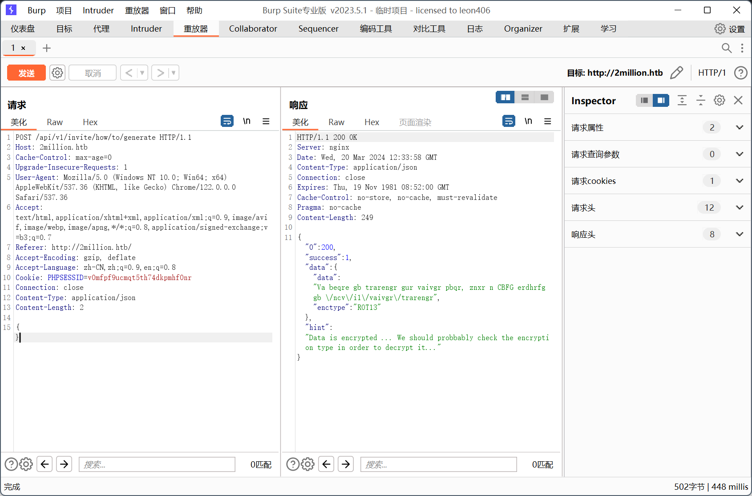This screenshot has width=752, height=496.
Task: Click the edit target pencil icon
Action: point(676,73)
